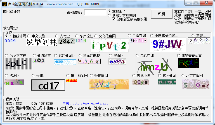Select the 新浪留言 radio option

[35, 56]
